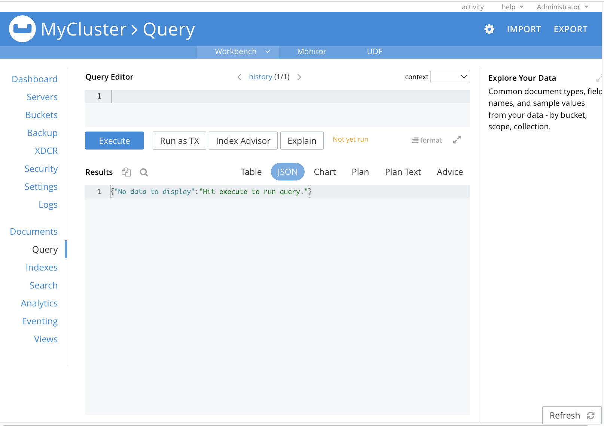Viewport: 604px width, 426px height.
Task: Expand the query editor to fullscreen
Action: pyautogui.click(x=457, y=140)
